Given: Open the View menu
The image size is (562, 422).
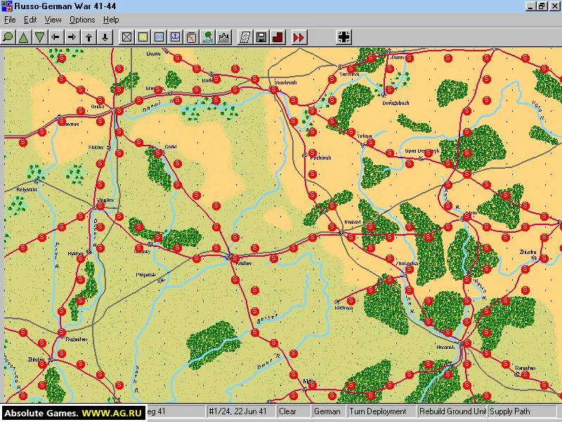Looking at the screenshot, I should [x=53, y=20].
